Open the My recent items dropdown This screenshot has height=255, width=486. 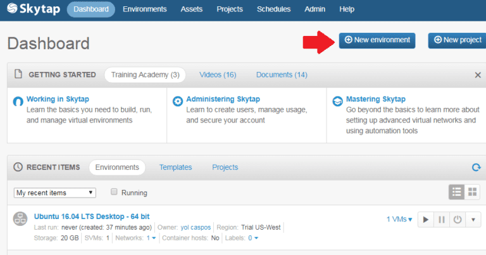[54, 193]
